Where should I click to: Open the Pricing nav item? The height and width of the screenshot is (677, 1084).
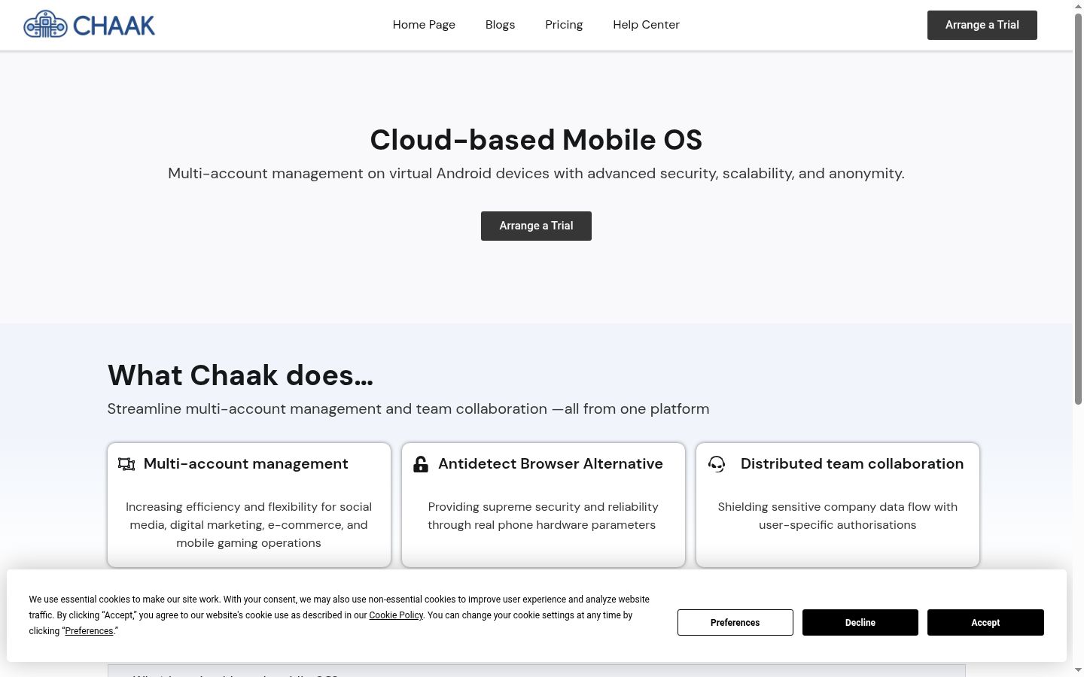click(564, 25)
